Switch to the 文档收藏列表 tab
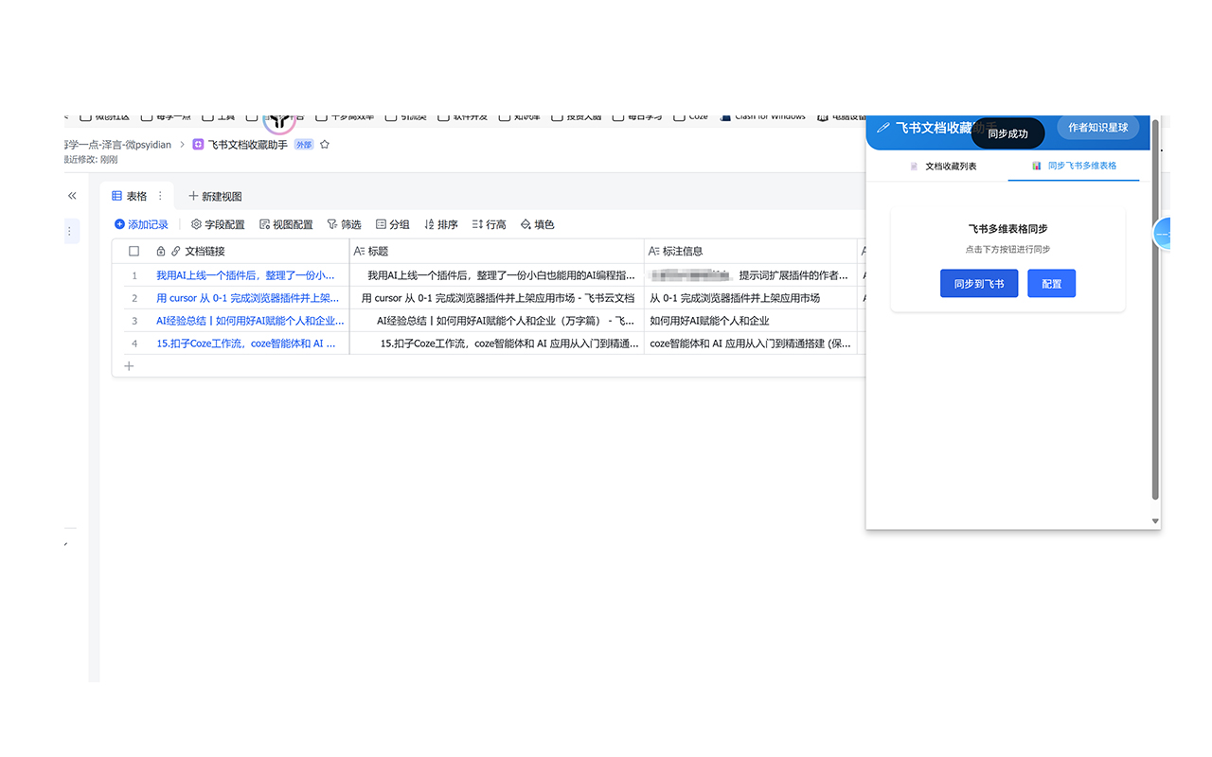 pyautogui.click(x=943, y=166)
